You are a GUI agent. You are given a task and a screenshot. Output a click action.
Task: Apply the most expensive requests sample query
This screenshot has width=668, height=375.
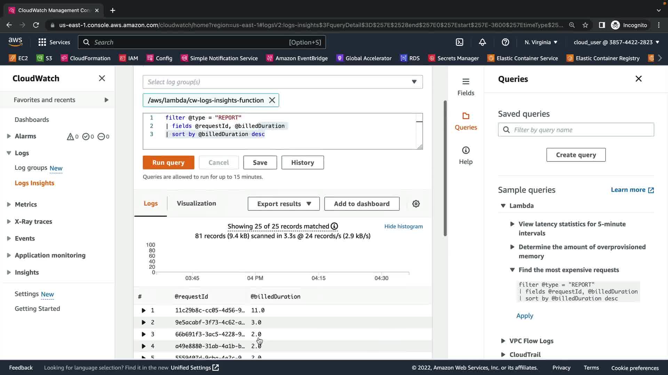click(524, 316)
